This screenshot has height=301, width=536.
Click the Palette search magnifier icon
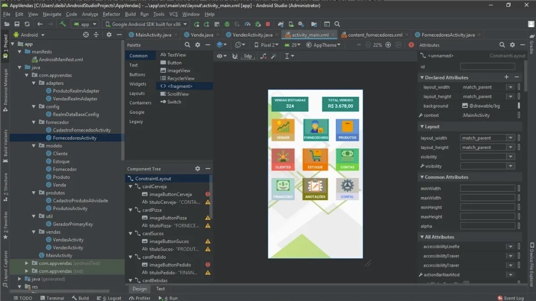tap(187, 45)
